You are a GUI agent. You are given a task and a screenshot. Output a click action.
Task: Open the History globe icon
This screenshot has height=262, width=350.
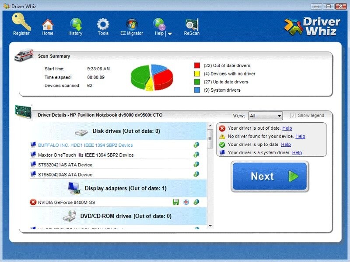76,24
